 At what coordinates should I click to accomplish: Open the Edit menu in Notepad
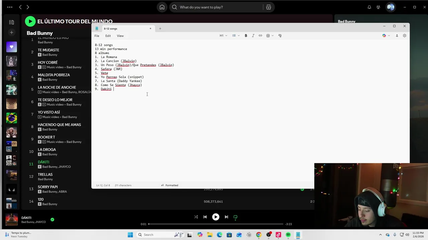[x=108, y=36]
